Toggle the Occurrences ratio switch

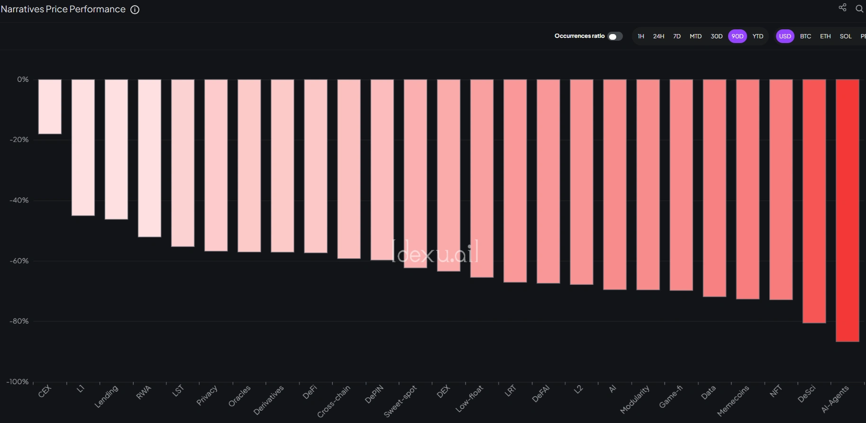pos(615,36)
